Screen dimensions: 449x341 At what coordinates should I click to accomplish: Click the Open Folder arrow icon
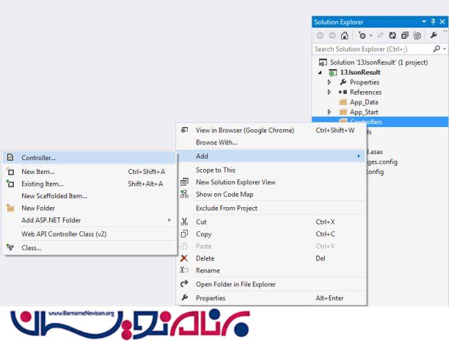tap(184, 284)
